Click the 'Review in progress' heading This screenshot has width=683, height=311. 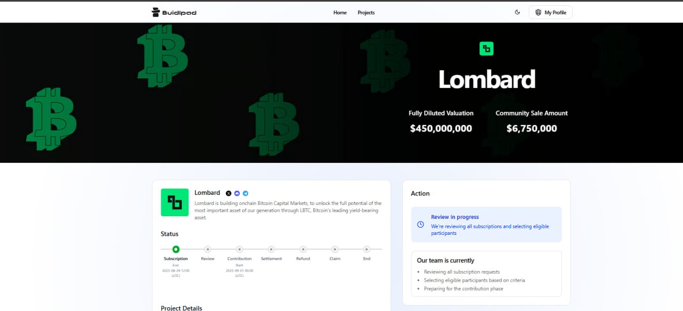[455, 217]
